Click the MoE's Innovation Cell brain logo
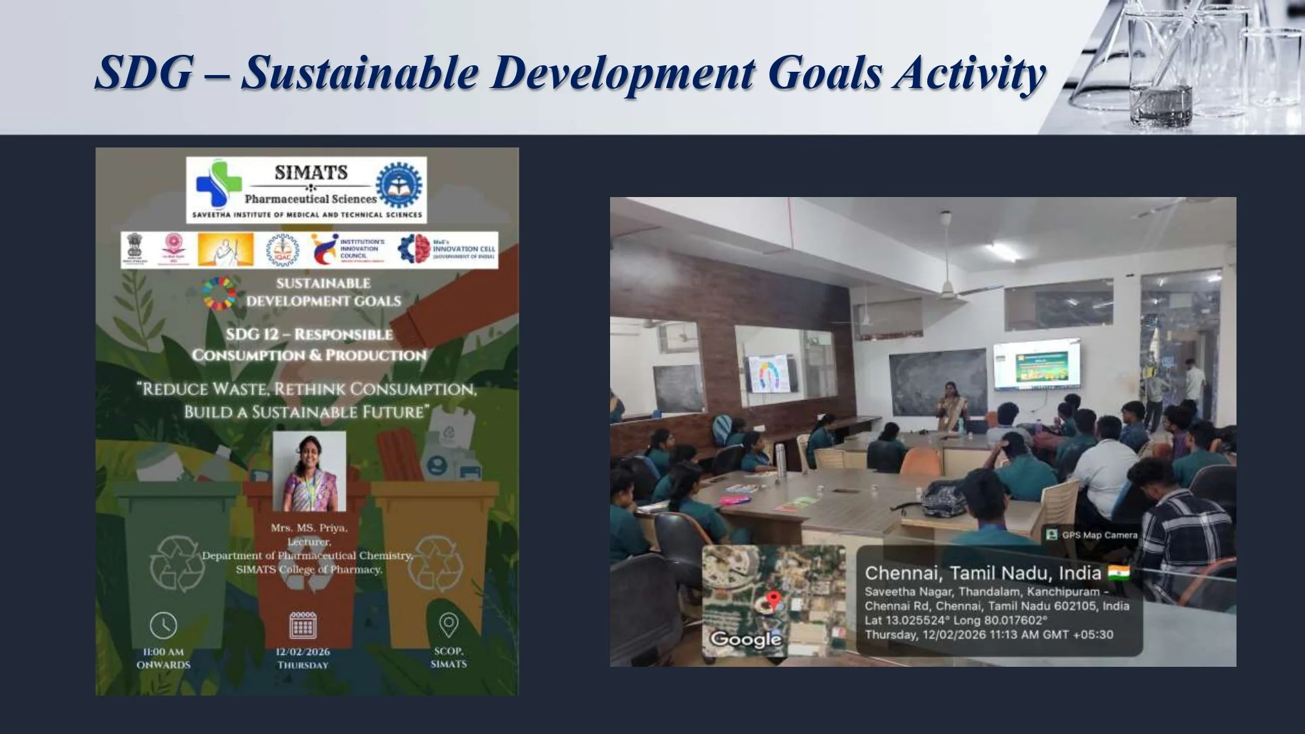Viewport: 1305px width, 734px height. [x=414, y=249]
